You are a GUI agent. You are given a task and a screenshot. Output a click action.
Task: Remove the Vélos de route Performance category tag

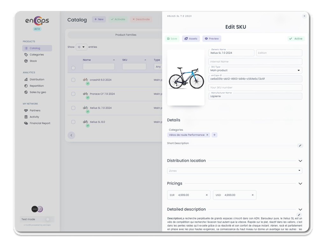coord(207,135)
